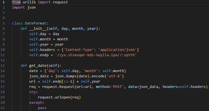Click the 'get_date' method name
Image resolution: width=209 pixels, height=111 pixels.
pyautogui.click(x=38, y=66)
